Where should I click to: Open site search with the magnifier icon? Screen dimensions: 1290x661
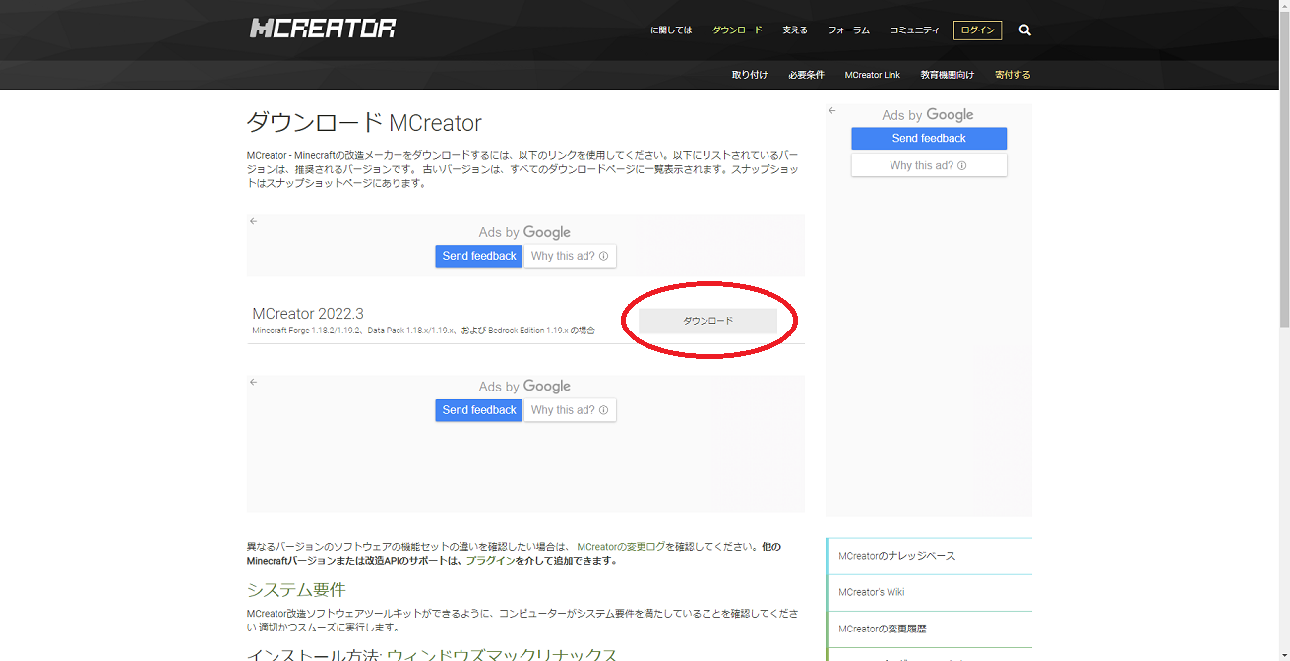pyautogui.click(x=1024, y=30)
